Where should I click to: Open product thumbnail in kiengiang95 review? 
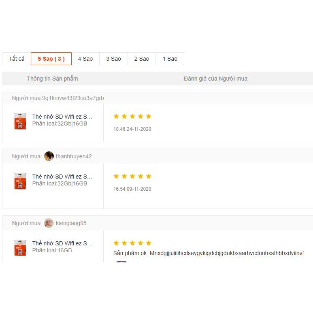[x=20, y=248]
